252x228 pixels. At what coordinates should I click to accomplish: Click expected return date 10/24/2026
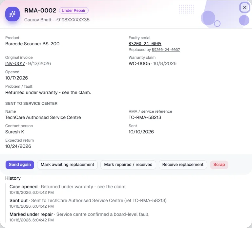18,146
